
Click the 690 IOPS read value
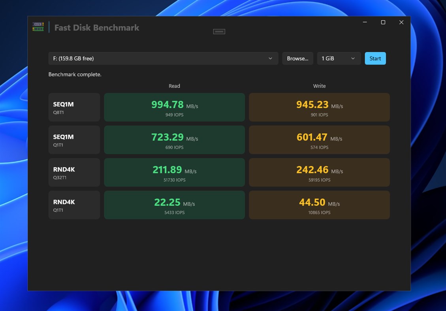click(x=174, y=147)
